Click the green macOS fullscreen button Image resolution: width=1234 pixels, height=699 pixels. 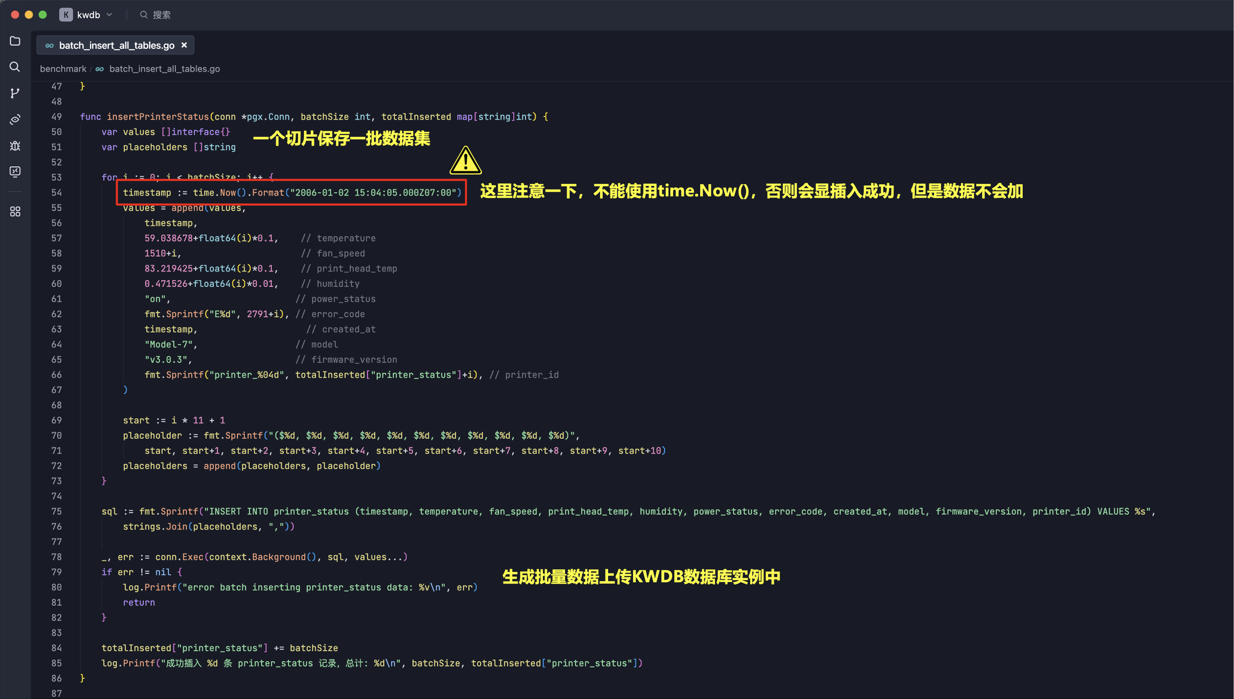tap(43, 15)
